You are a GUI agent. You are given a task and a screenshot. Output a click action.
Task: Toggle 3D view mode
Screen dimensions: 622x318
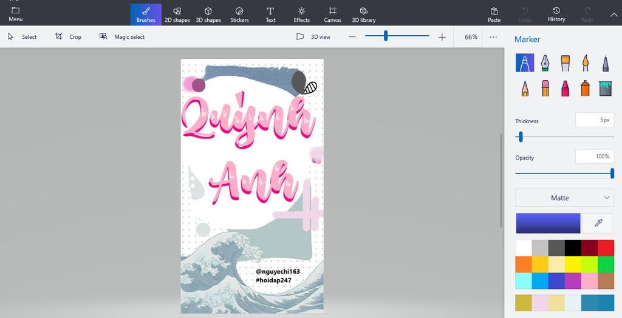(x=313, y=37)
